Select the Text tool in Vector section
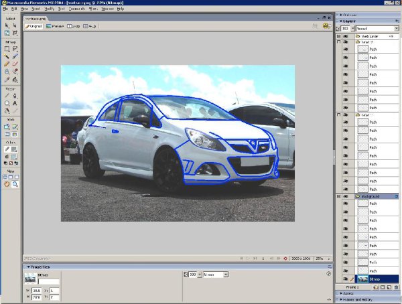 15,103
